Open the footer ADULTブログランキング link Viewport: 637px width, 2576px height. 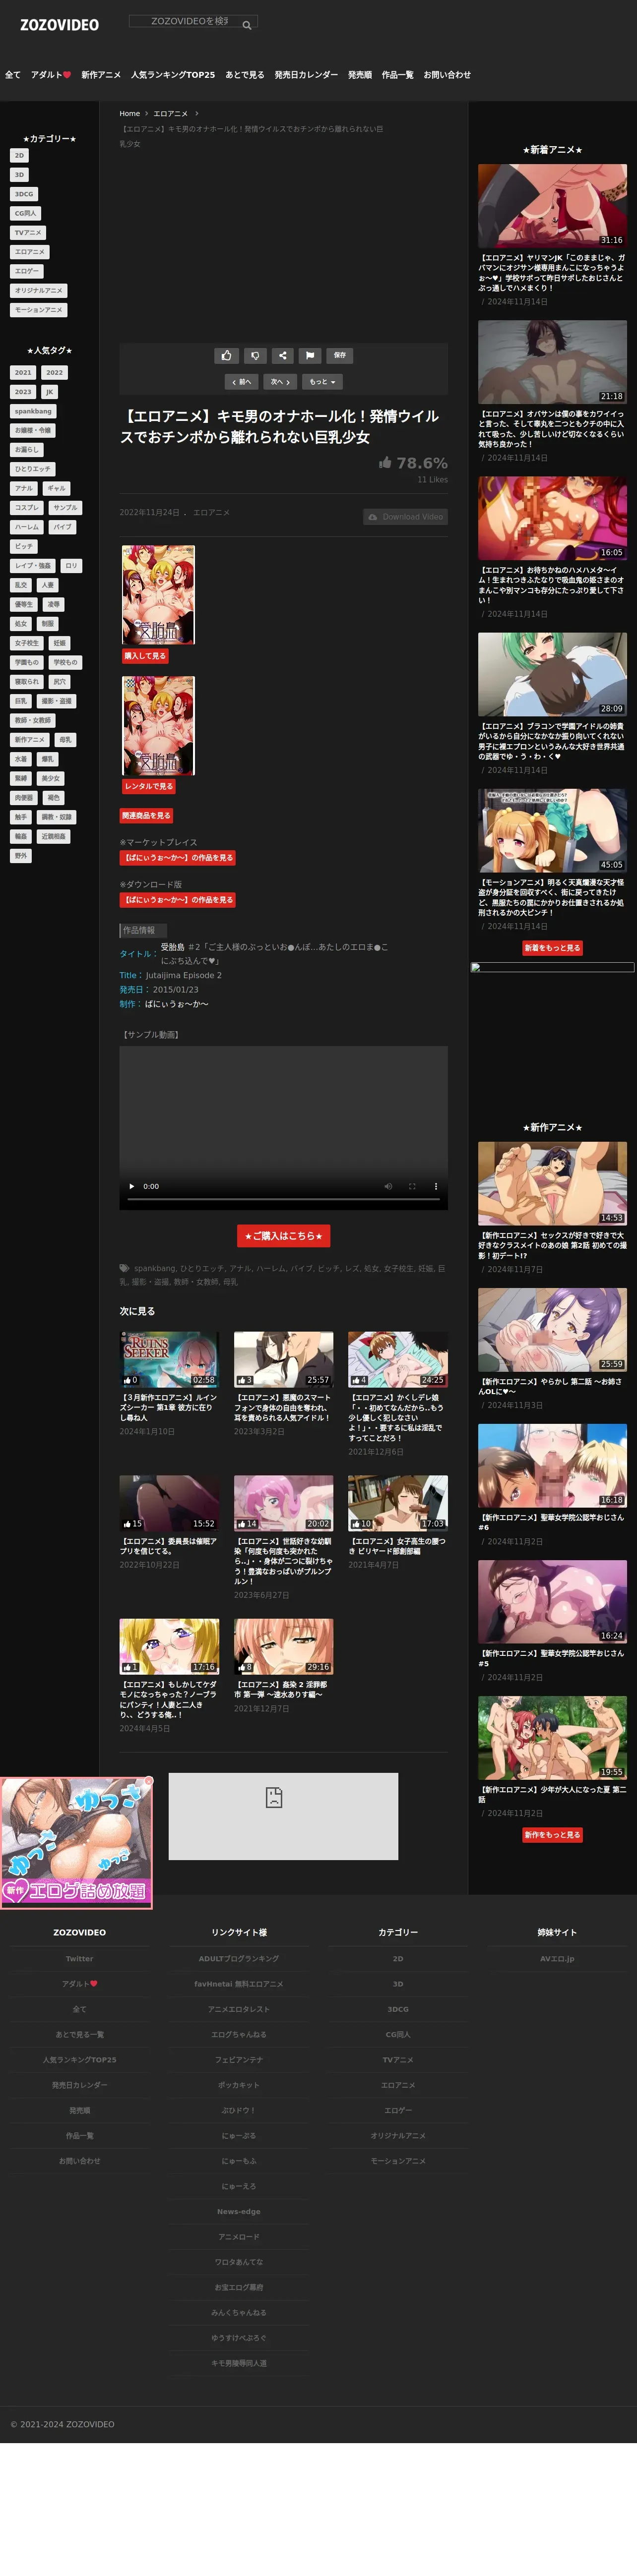point(239,1959)
